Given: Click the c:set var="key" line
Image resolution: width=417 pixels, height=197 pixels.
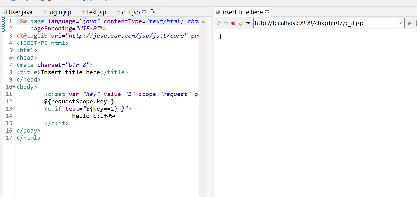Looking at the screenshot, I should [121, 94].
